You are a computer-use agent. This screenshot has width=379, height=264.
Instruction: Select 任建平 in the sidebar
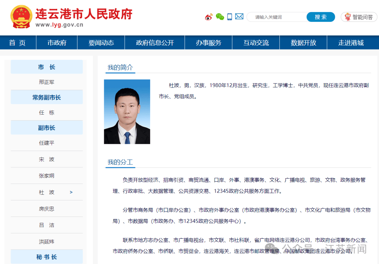pos(47,143)
